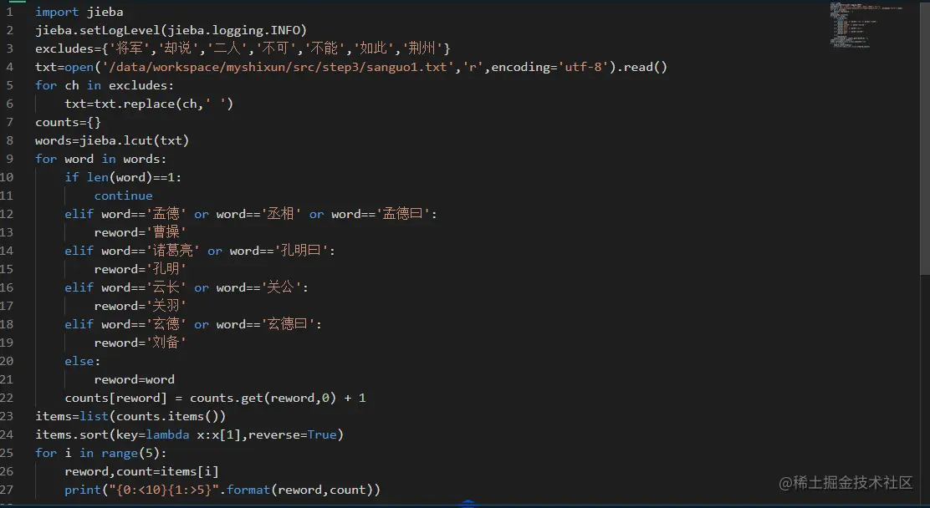Click the counts.get(reword,0) + 1 expression
This screenshot has height=508, width=930.
pyautogui.click(x=278, y=398)
